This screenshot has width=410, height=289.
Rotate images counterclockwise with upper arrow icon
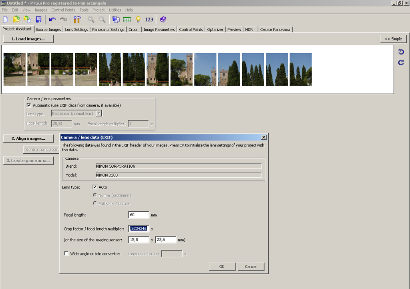(x=401, y=52)
